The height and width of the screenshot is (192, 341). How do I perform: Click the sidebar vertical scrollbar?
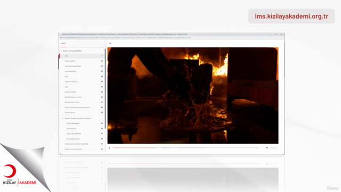105,88
